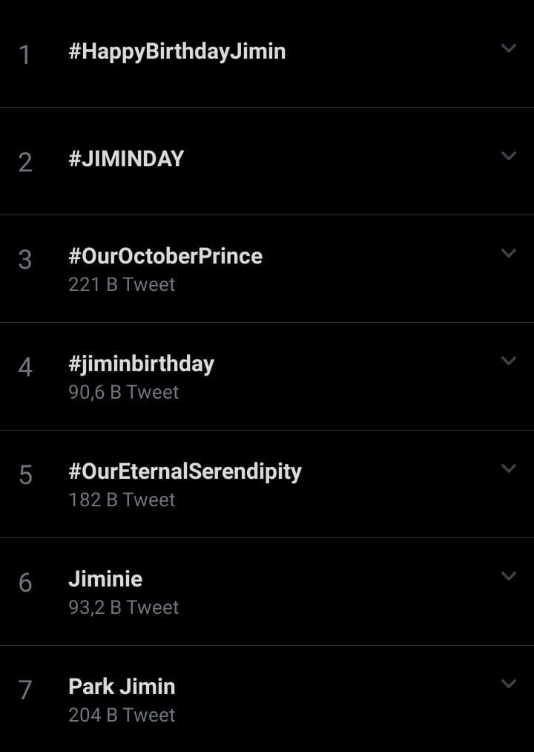534x752 pixels.
Task: View tweets for #OurOctoberPrince
Action: click(x=165, y=256)
